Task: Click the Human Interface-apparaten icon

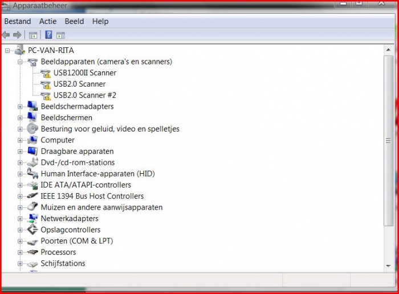Action: click(32, 174)
